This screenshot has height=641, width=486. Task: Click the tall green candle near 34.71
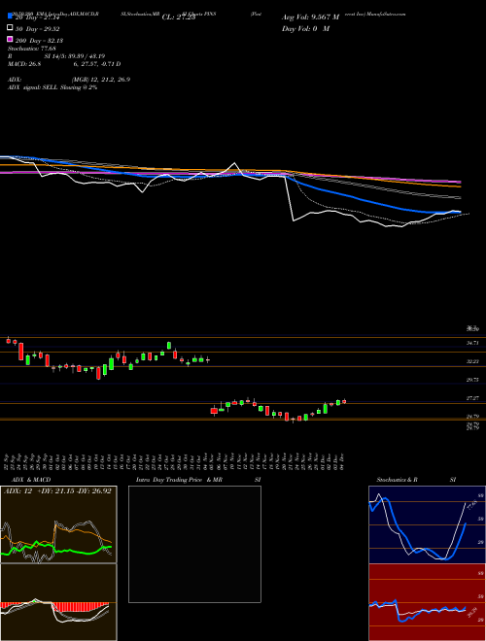pos(169,346)
